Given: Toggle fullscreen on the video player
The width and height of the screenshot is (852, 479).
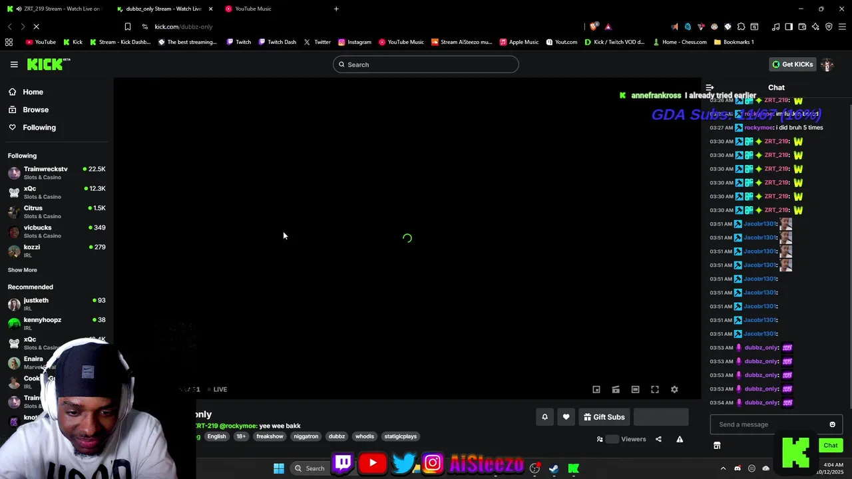Looking at the screenshot, I should coord(655,390).
